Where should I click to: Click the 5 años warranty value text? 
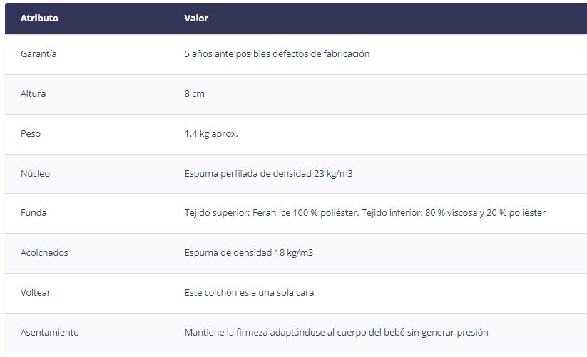[x=277, y=54]
